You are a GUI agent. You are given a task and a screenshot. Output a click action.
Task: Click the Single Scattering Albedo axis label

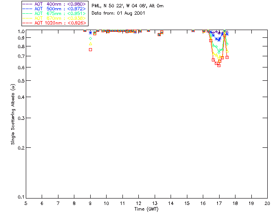tap(13, 114)
